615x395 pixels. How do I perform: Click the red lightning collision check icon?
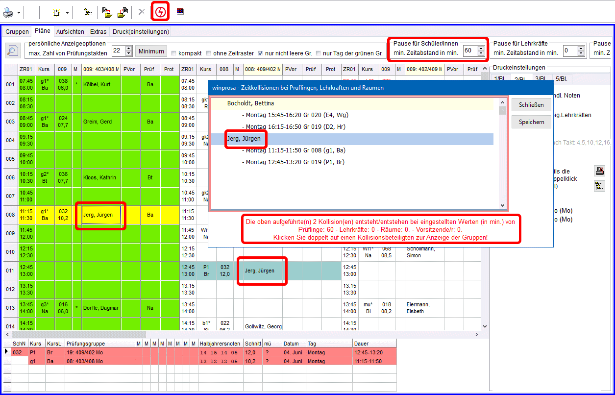click(160, 12)
